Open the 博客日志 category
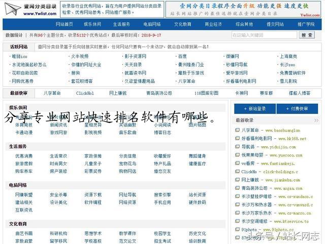The height and width of the screenshot is (244, 325). 162,133
